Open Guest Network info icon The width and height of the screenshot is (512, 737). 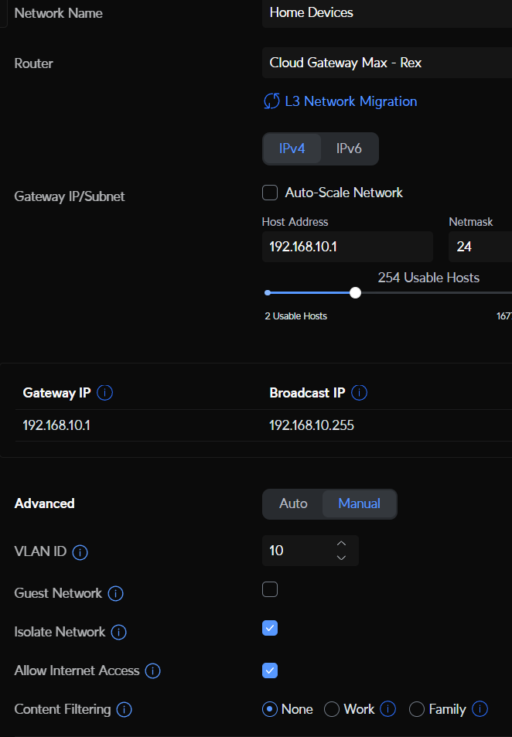point(116,594)
